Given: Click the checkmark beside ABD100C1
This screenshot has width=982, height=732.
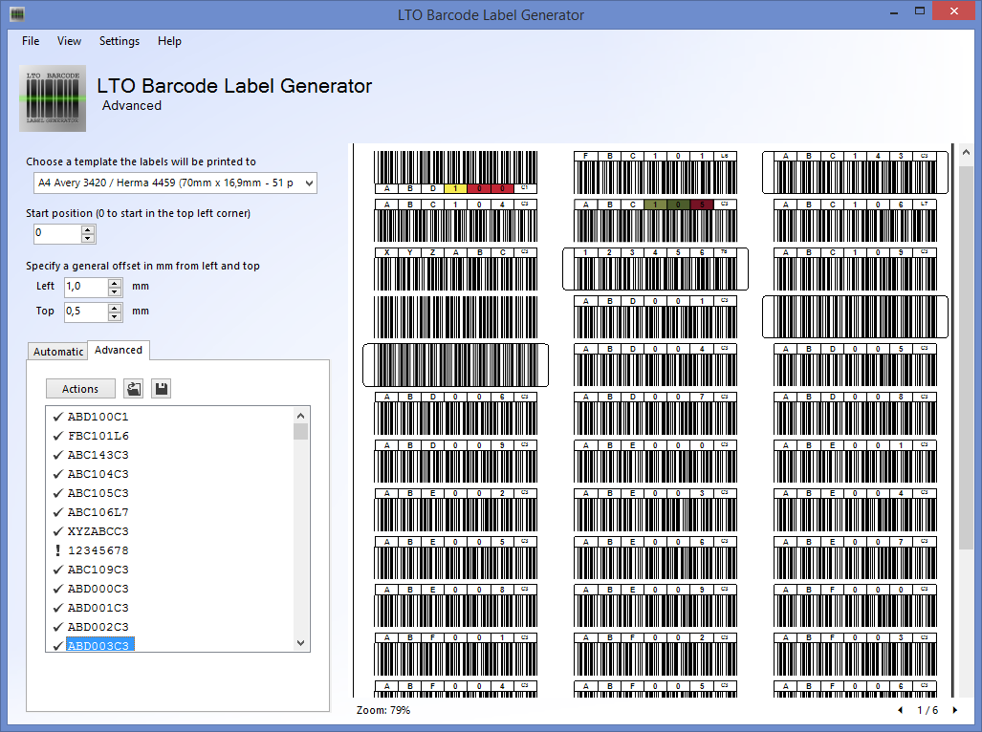Looking at the screenshot, I should coord(57,417).
